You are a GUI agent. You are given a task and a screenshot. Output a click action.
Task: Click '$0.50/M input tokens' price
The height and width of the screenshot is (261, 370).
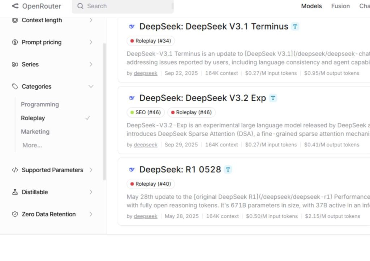272,216
